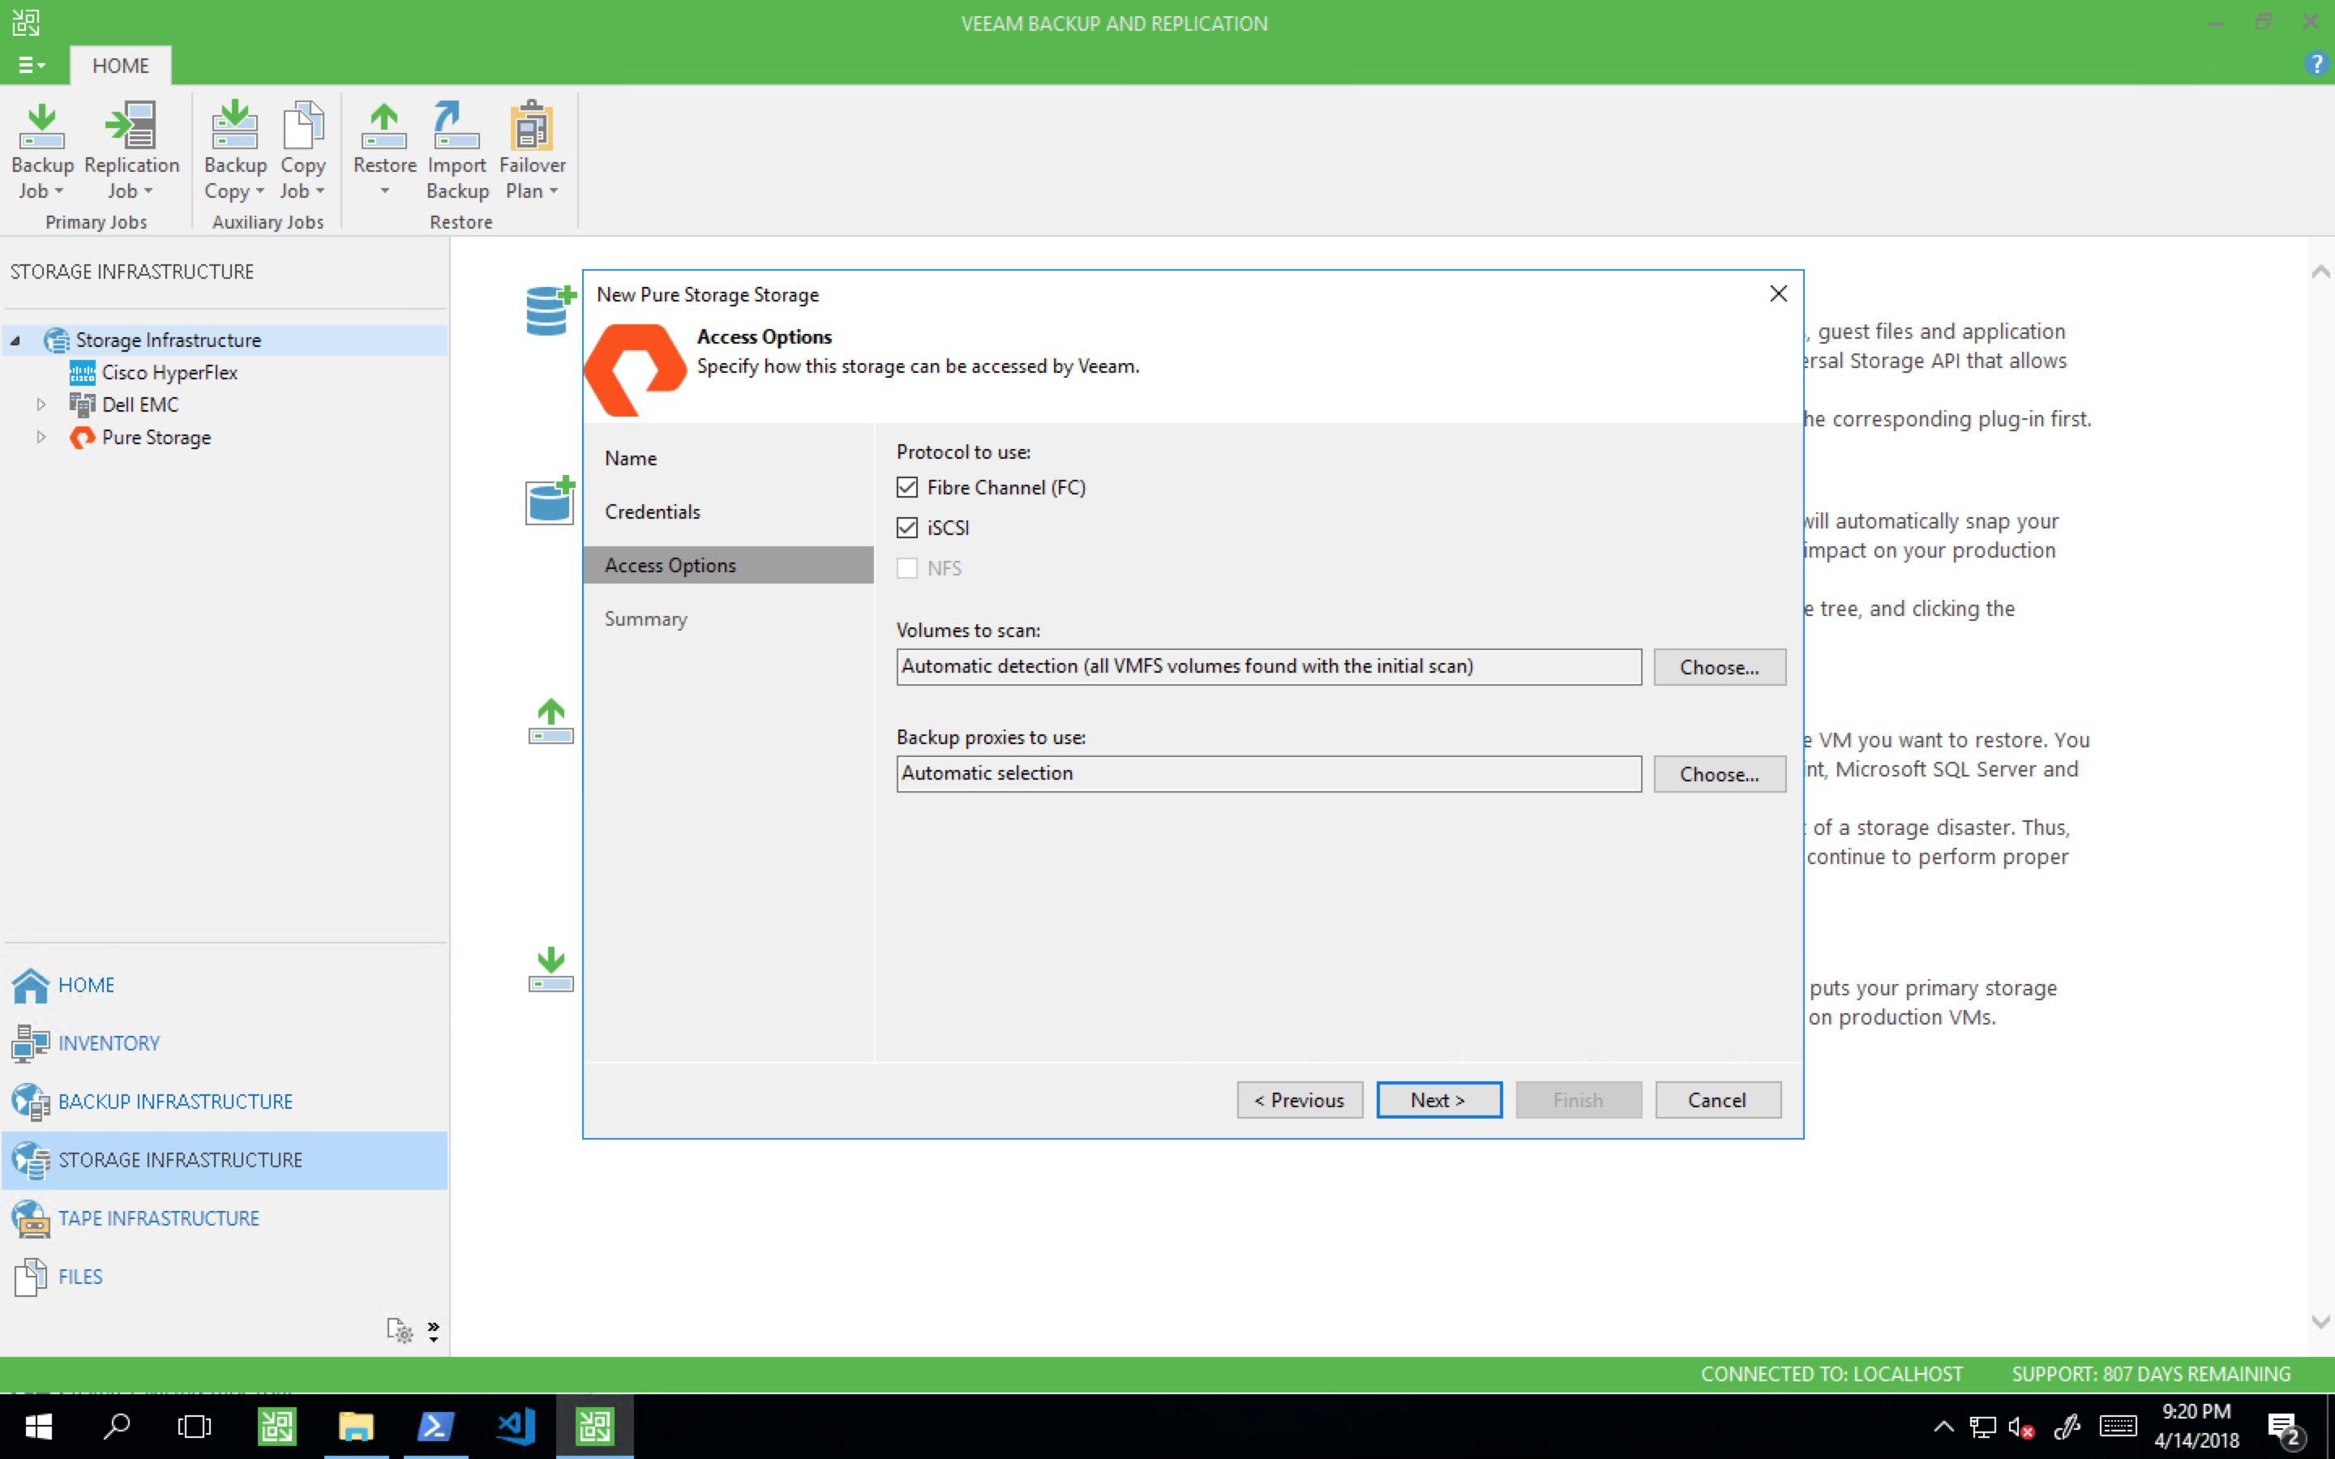The width and height of the screenshot is (2335, 1459).
Task: Open the help question mark icon
Action: coord(2316,65)
